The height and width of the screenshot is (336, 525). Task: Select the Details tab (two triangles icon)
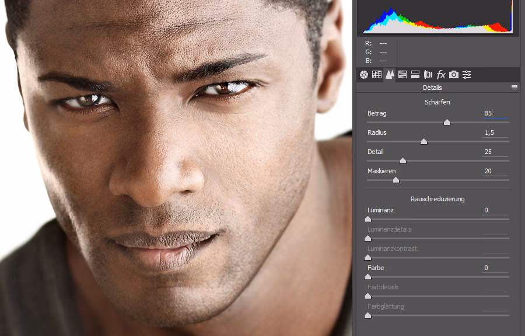[x=390, y=75]
